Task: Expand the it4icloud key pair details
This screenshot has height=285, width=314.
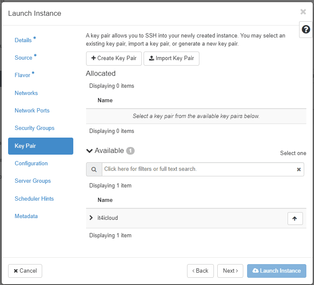Action: (x=91, y=218)
